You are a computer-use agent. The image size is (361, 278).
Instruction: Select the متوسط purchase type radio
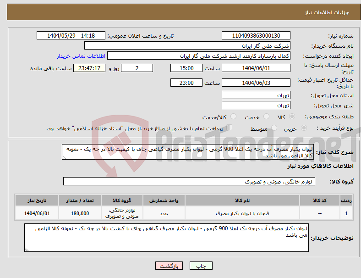pos(274,128)
